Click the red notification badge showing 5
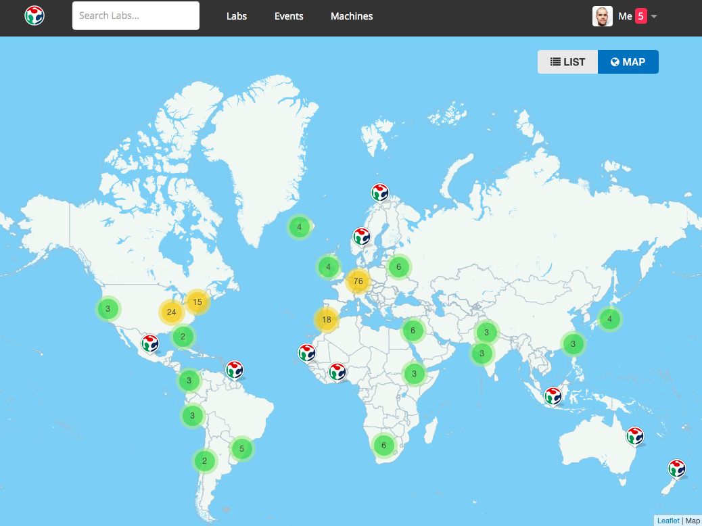702x526 pixels. 640,16
